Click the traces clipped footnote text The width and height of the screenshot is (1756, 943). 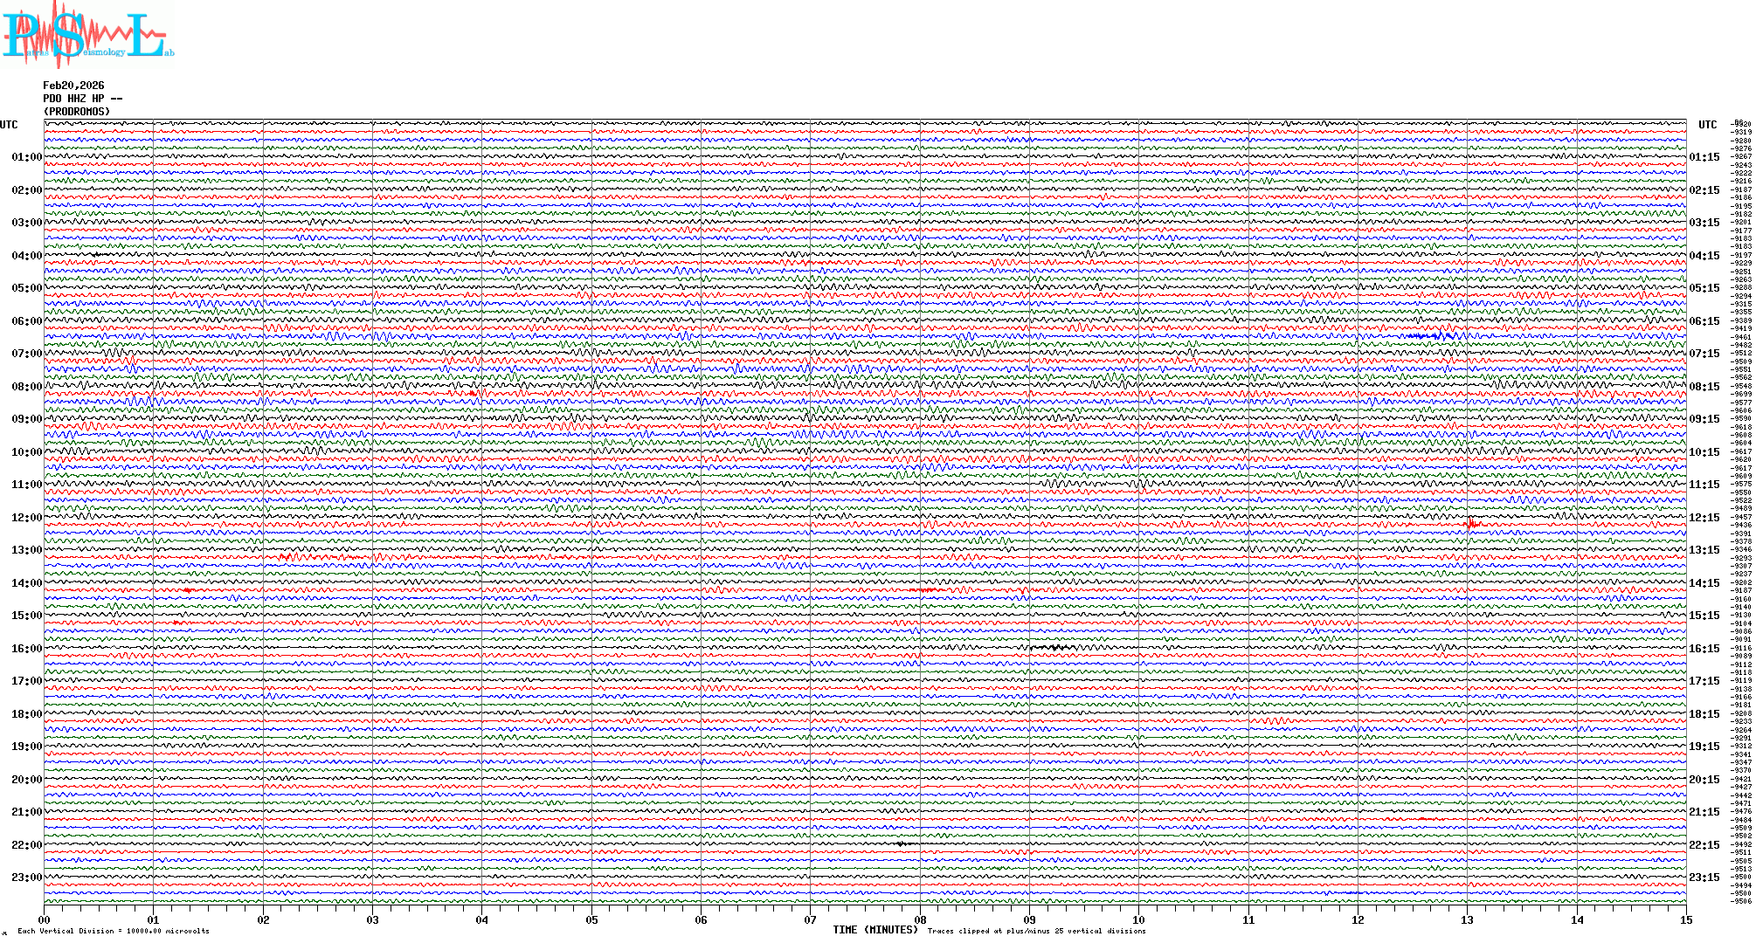click(x=1036, y=931)
